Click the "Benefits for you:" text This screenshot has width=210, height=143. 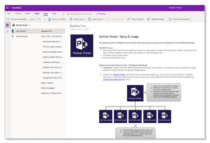[106, 48]
